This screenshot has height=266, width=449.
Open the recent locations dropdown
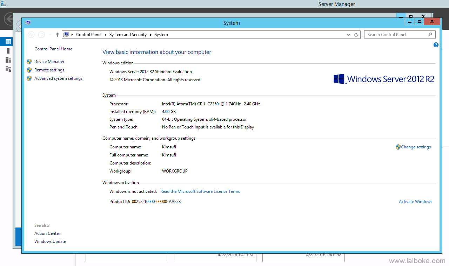49,35
